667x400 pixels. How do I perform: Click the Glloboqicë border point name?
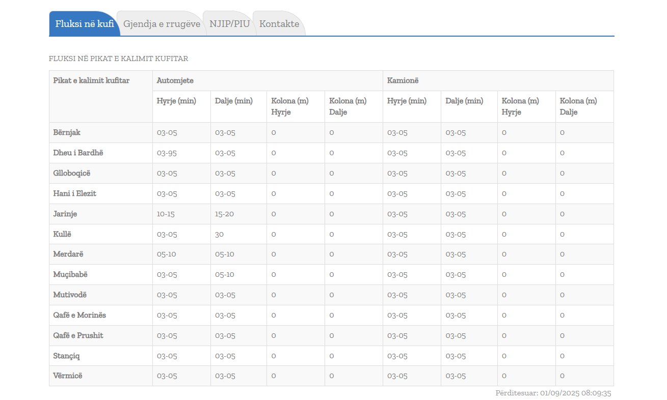pyautogui.click(x=71, y=173)
